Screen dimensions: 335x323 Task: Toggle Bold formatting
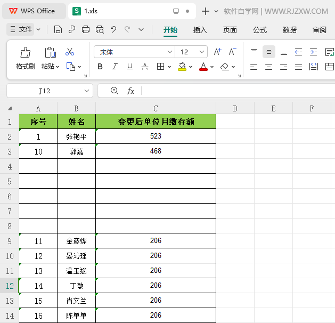[x=100, y=67]
